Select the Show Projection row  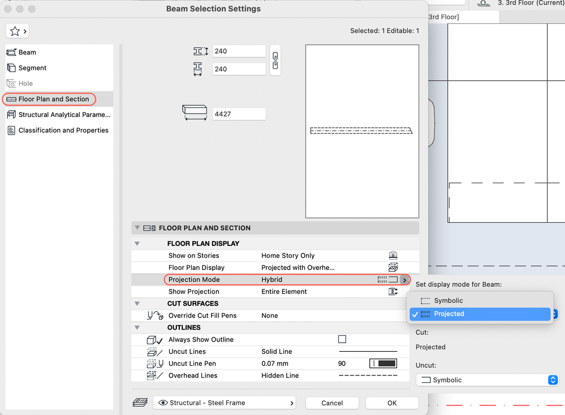275,291
